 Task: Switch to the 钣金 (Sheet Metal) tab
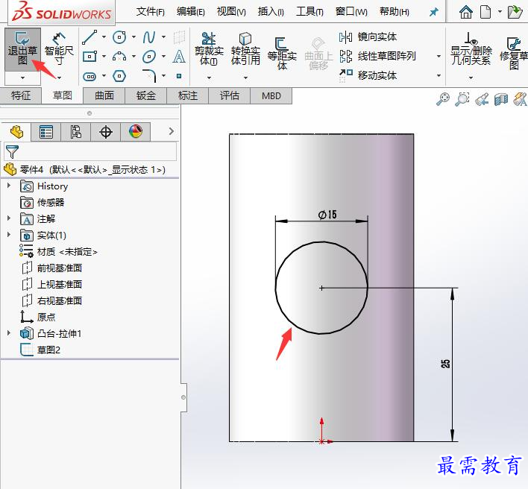pos(146,96)
